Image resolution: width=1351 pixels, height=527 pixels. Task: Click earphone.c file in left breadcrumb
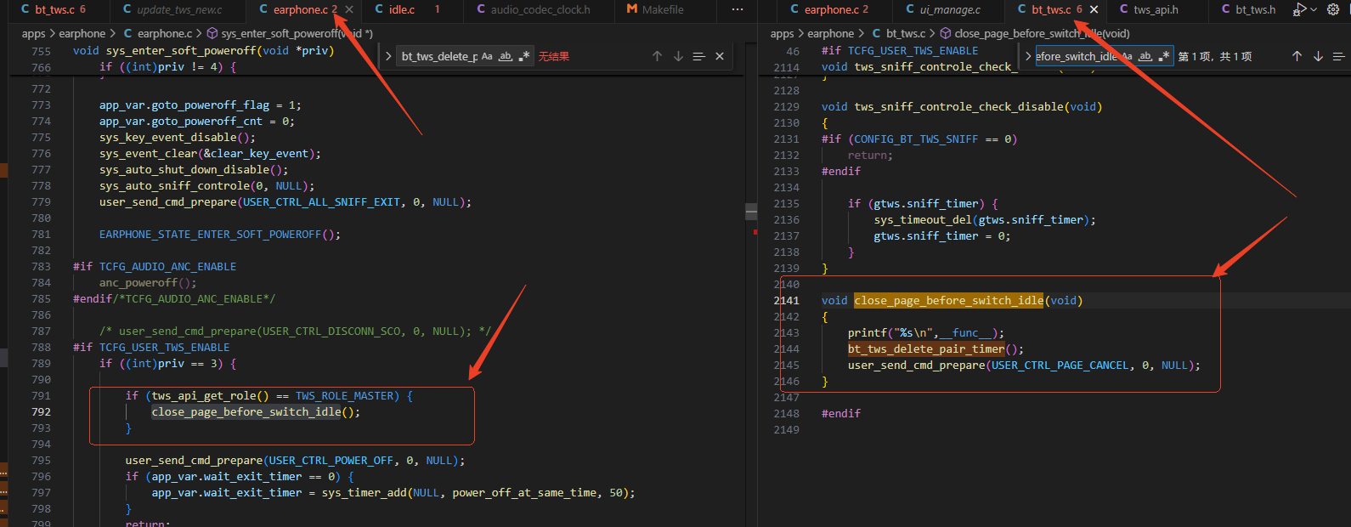(164, 33)
